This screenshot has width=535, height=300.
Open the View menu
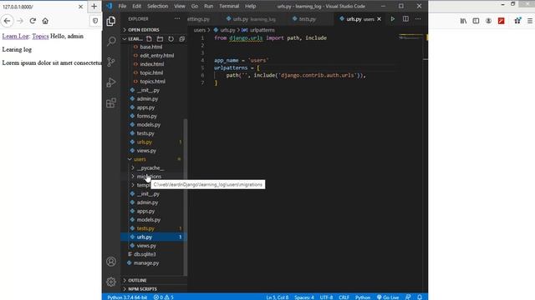(180, 6)
